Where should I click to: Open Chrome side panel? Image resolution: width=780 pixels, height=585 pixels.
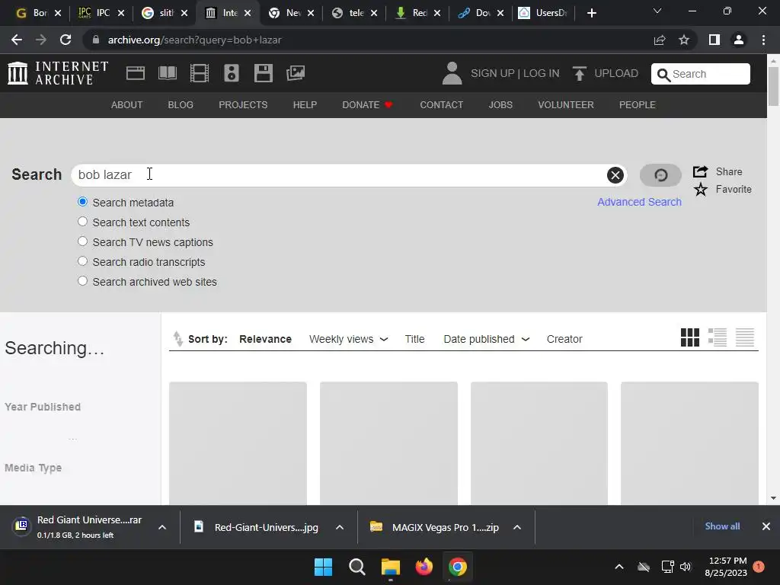(x=714, y=40)
